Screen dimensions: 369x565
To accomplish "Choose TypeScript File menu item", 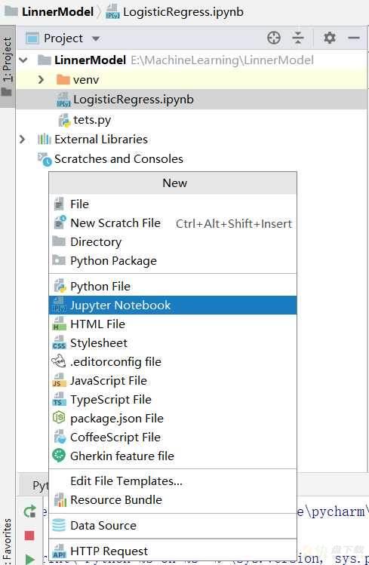I will pos(173,399).
